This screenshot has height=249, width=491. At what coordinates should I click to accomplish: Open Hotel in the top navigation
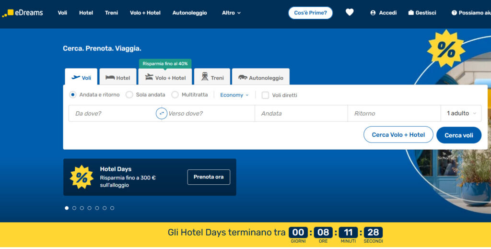[x=86, y=13]
